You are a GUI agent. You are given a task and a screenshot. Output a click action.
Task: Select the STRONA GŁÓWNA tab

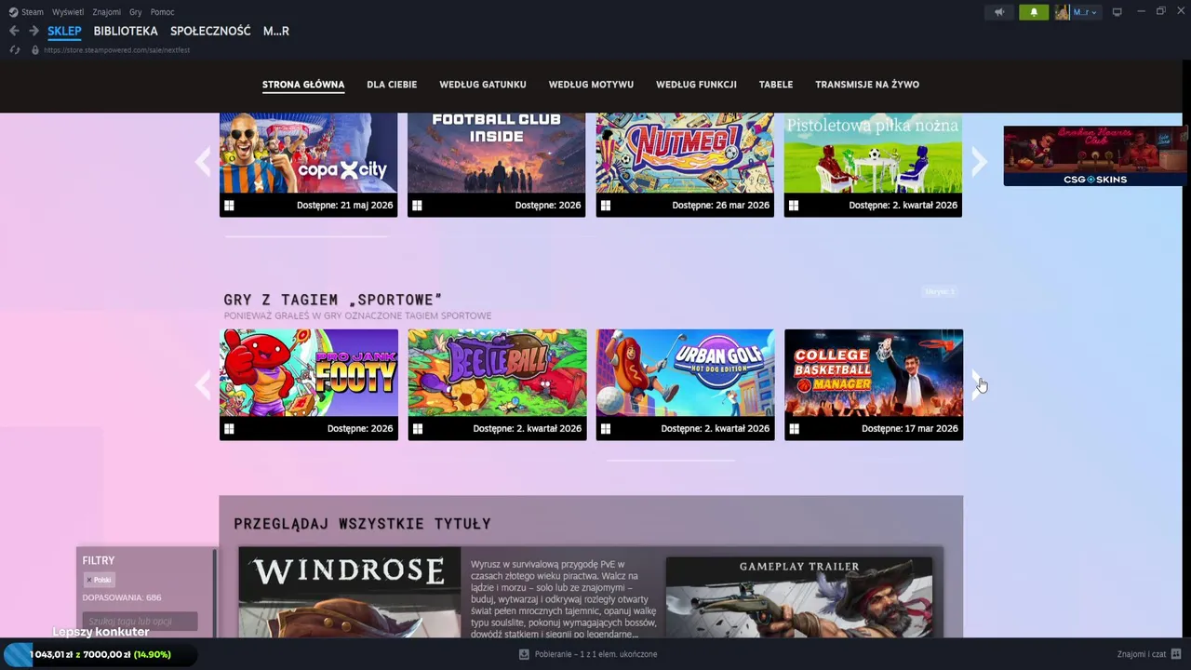303,84
